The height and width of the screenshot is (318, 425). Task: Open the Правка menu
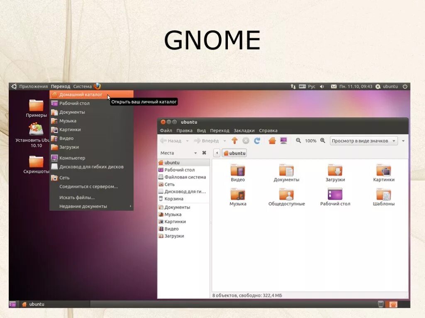tap(184, 130)
